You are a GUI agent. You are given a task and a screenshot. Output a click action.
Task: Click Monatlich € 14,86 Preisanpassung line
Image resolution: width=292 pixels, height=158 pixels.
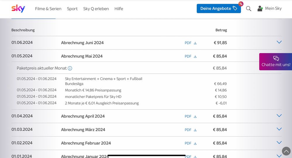tap(93, 90)
